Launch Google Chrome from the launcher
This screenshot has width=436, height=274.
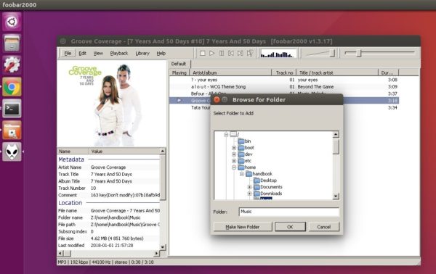click(12, 86)
